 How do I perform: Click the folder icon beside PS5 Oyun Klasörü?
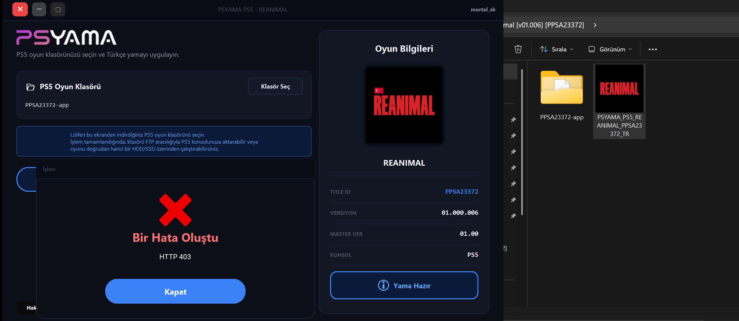[30, 87]
